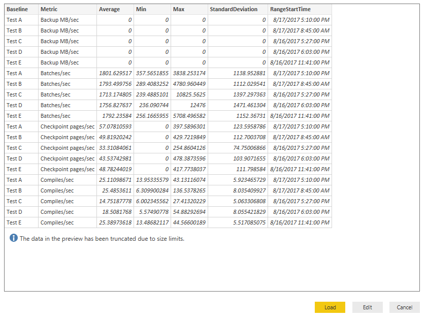
Task: Cancel the data preview dialog
Action: [404, 307]
